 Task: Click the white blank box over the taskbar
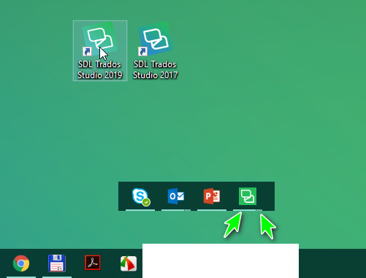[221, 260]
